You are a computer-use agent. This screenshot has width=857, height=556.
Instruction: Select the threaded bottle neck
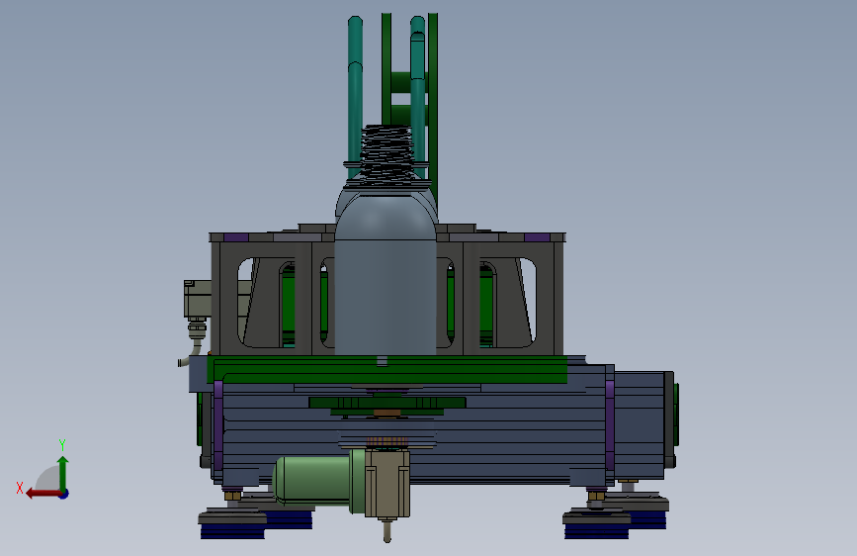tap(386, 155)
